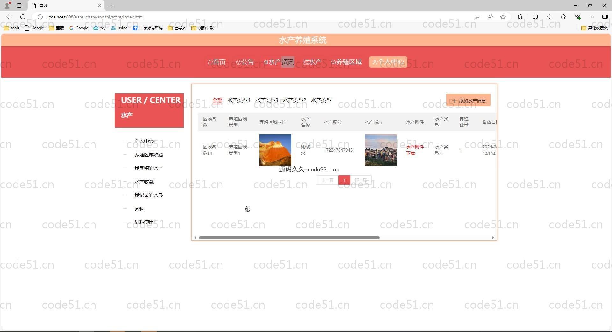Select the 全部 filter tab
This screenshot has width=612, height=332.
coord(217,100)
